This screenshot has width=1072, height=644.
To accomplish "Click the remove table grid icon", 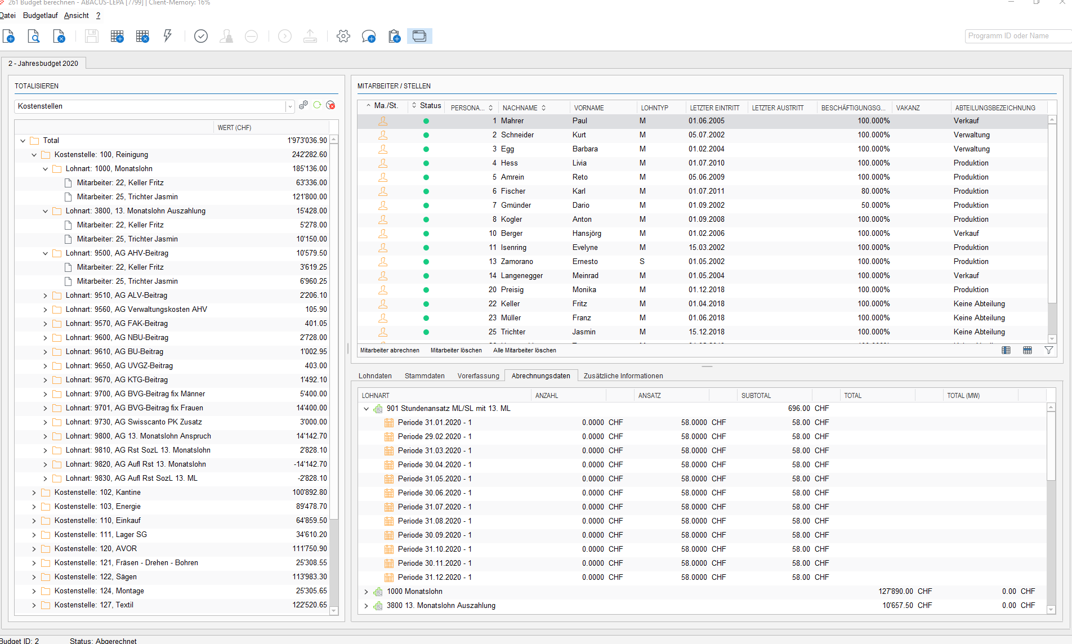I will coord(142,37).
